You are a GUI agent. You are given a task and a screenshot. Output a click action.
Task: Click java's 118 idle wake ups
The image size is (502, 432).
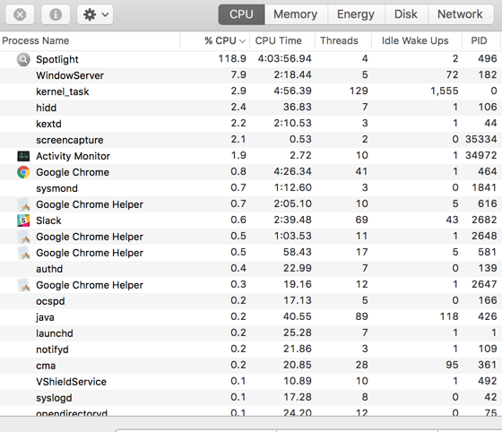(449, 316)
